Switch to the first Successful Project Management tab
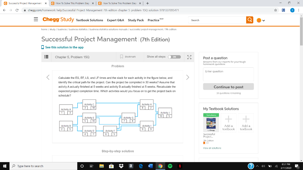 [x=25, y=3]
